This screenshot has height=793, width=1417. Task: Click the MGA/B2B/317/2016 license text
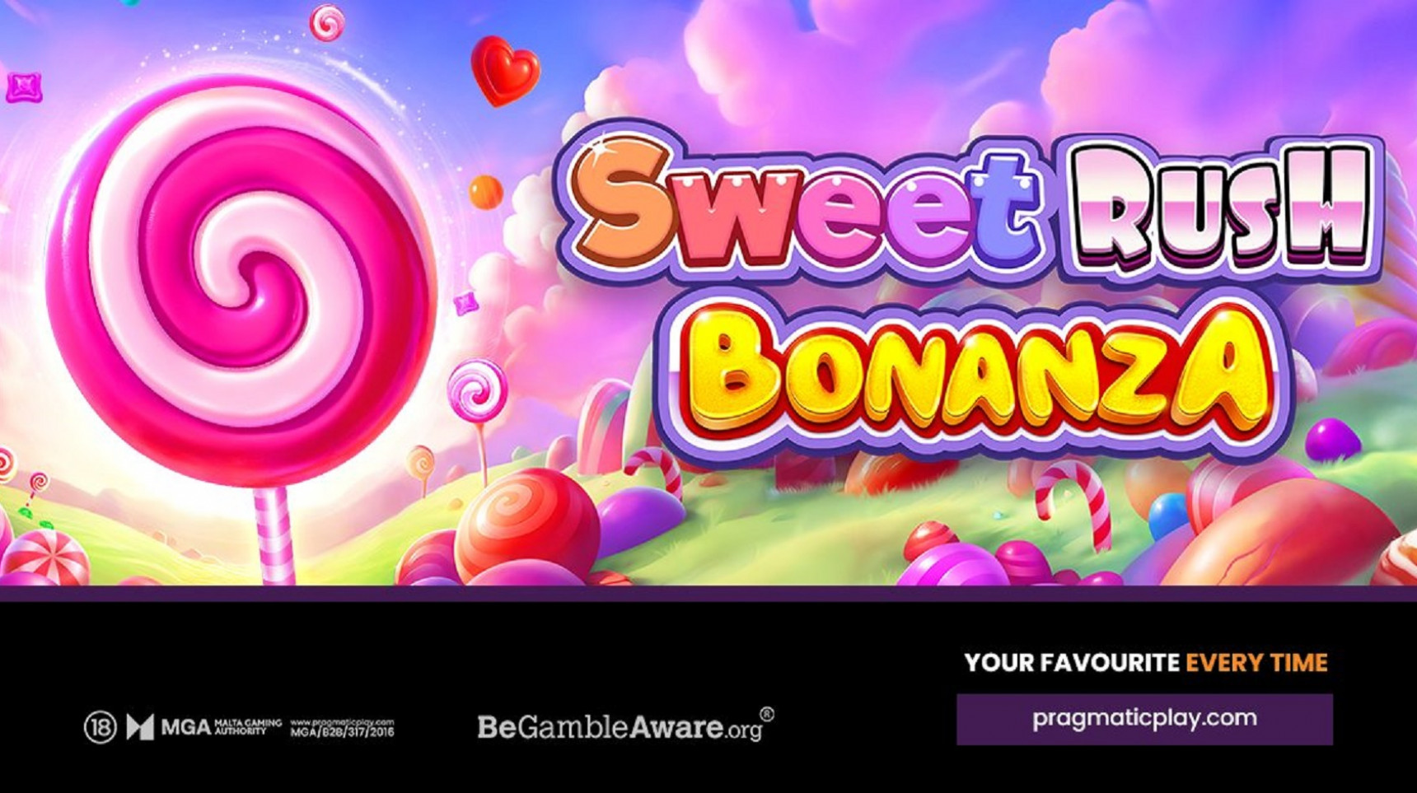[x=342, y=728]
